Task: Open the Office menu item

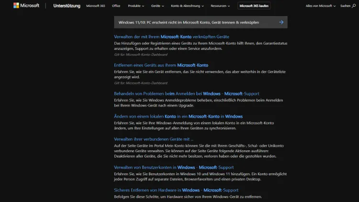Action: [116, 6]
